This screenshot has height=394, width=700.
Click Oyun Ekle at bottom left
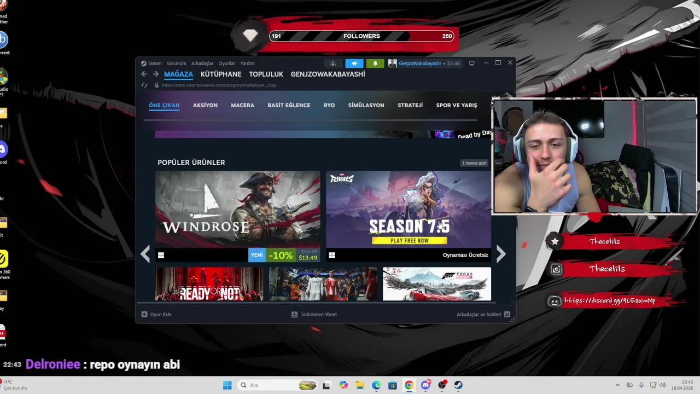click(156, 315)
